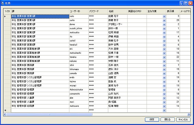
Task: Click the current-row arrow marker beside sato
Action: [5, 16]
